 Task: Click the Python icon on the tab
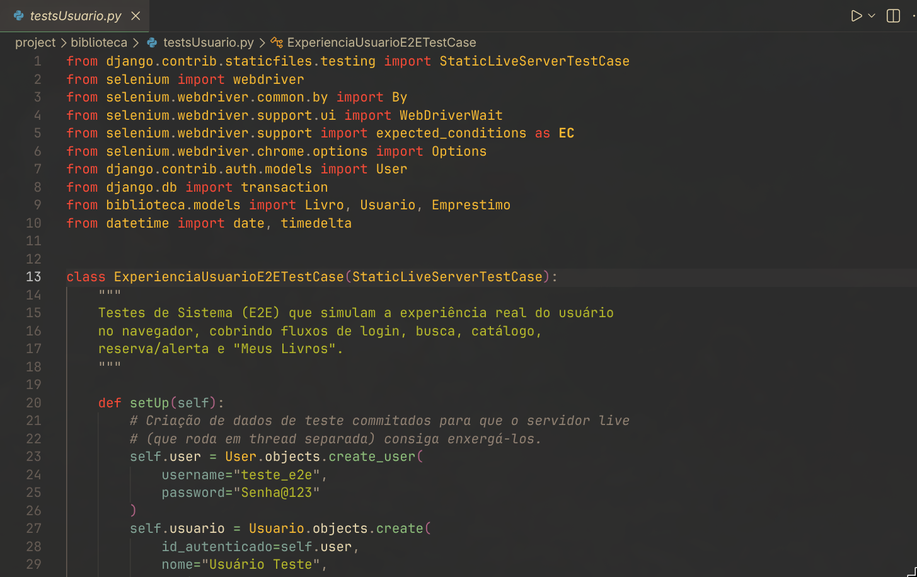tap(18, 16)
